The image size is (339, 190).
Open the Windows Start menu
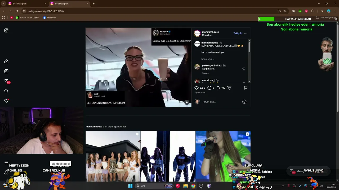[x=130, y=186]
